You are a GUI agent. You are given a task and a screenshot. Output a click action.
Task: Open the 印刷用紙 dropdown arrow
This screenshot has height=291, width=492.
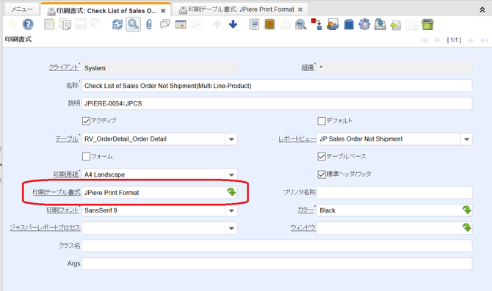click(231, 174)
